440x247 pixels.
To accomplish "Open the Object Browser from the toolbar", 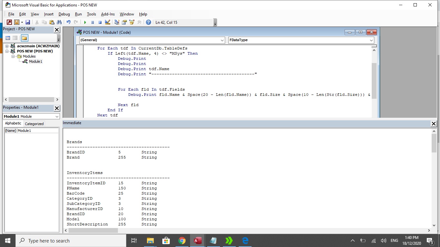I will [x=131, y=22].
